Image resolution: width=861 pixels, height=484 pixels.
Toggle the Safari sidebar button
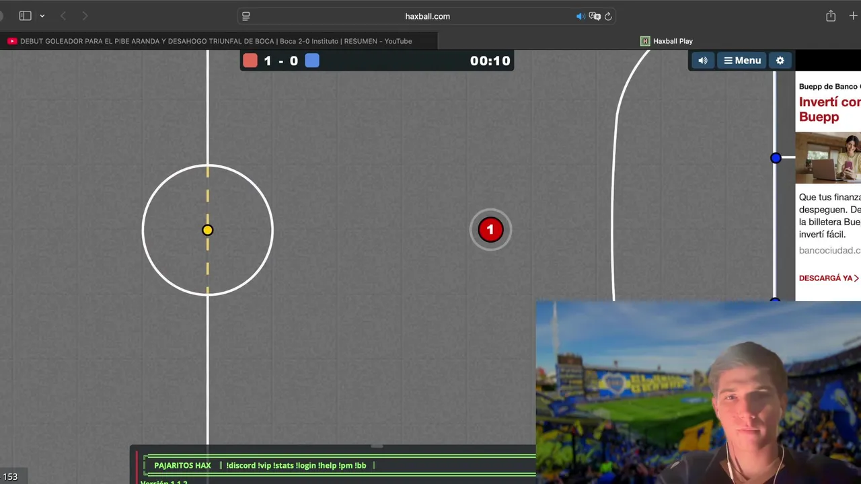[x=25, y=15]
